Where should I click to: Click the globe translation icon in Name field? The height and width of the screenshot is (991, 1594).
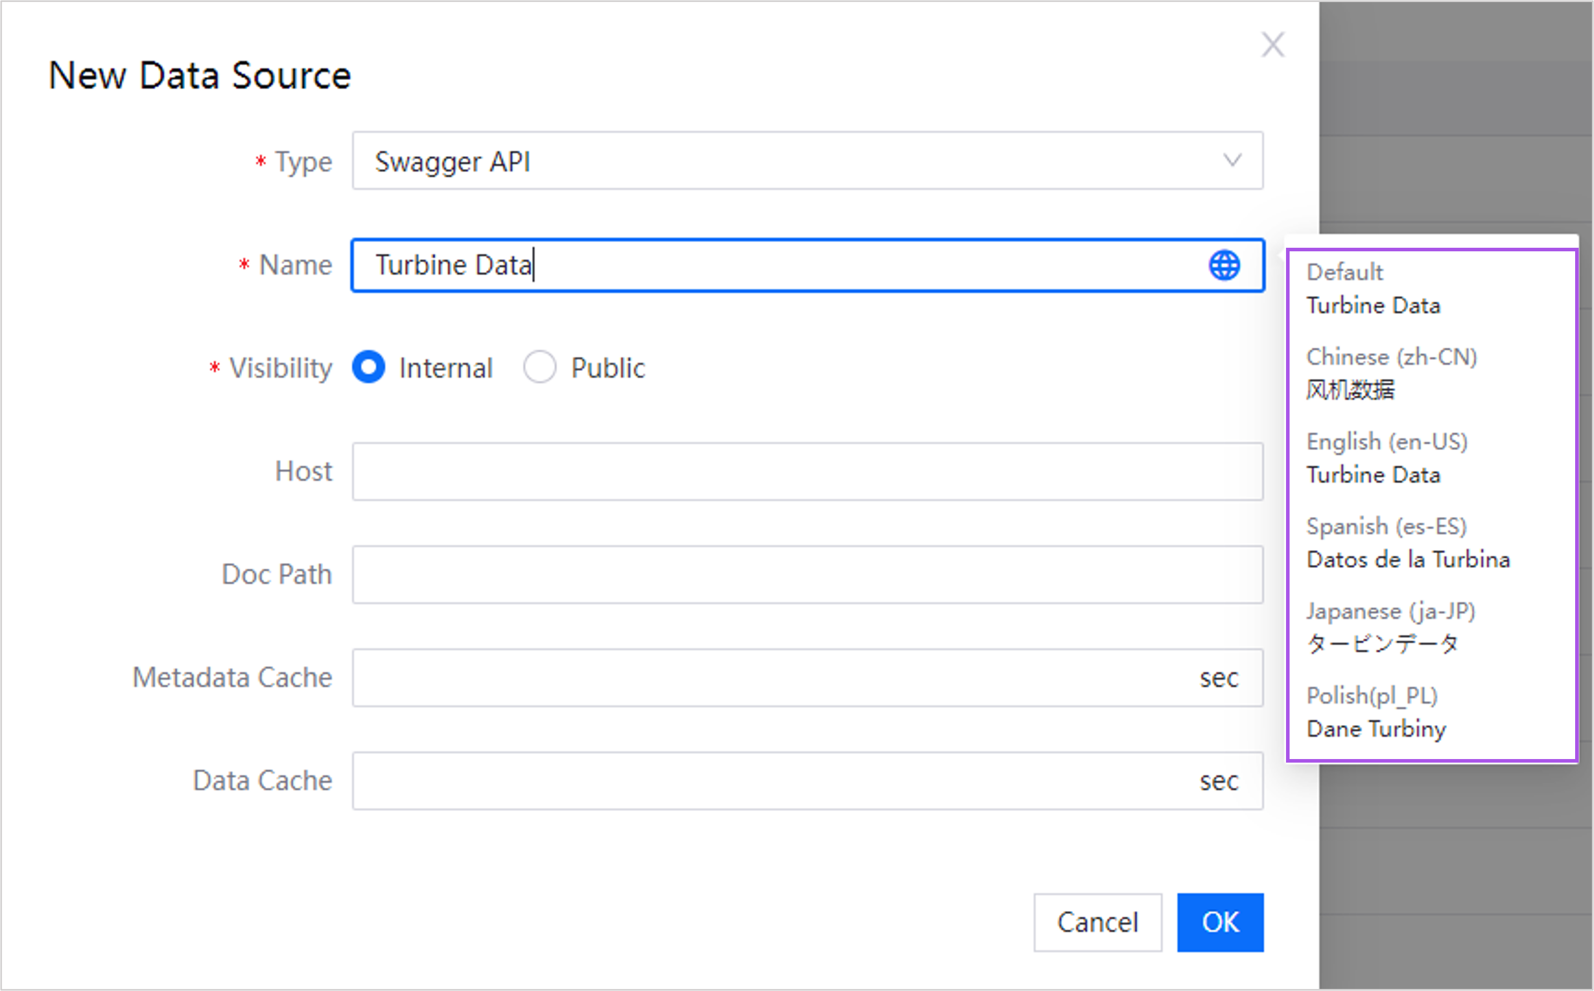pos(1224,266)
